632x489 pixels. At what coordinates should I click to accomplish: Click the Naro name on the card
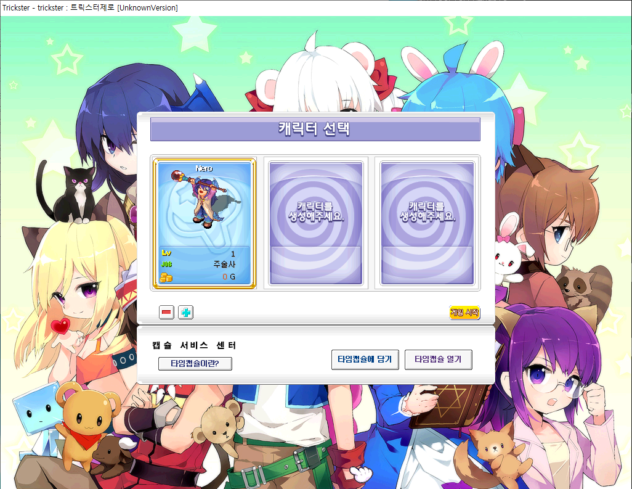(203, 168)
